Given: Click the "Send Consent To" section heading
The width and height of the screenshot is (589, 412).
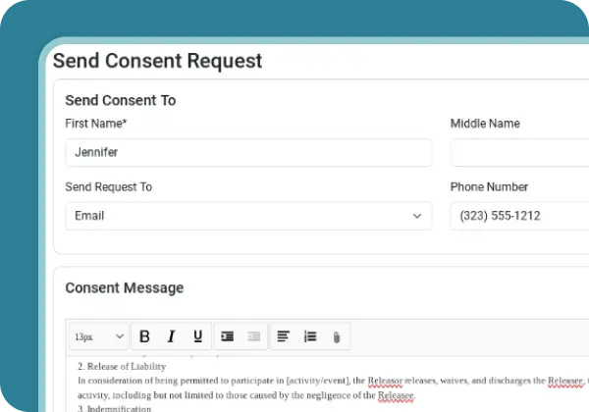Looking at the screenshot, I should tap(121, 100).
